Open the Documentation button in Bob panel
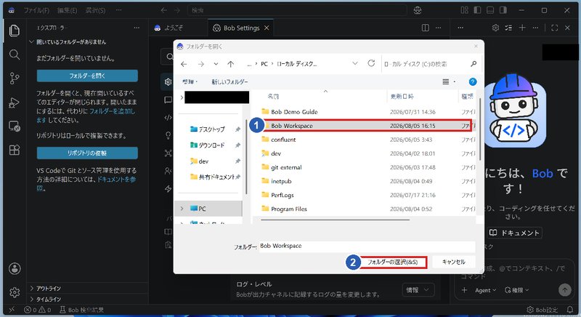581x317 pixels. pyautogui.click(x=514, y=233)
